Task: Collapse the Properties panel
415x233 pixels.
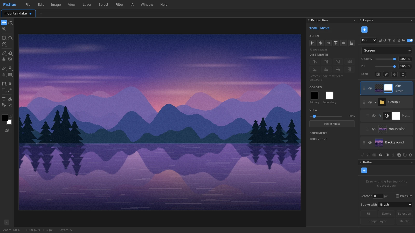Action: click(x=355, y=20)
